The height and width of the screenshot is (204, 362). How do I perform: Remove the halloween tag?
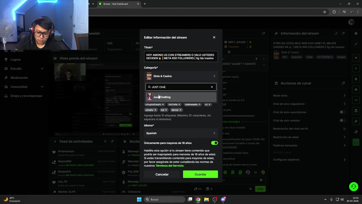coord(199,104)
